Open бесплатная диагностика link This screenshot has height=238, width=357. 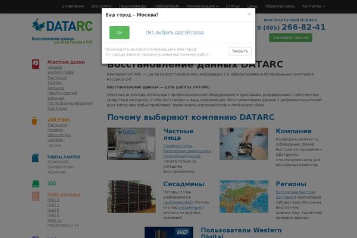pos(187,151)
